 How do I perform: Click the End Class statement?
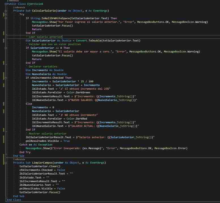[14, 200]
